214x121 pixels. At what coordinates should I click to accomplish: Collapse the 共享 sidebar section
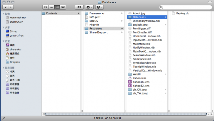click(x=3, y=27)
